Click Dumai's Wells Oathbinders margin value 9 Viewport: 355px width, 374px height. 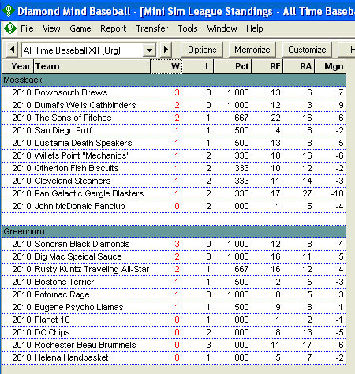tap(341, 105)
